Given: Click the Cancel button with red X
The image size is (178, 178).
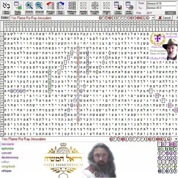Looking at the screenshot, I should tap(165, 18).
